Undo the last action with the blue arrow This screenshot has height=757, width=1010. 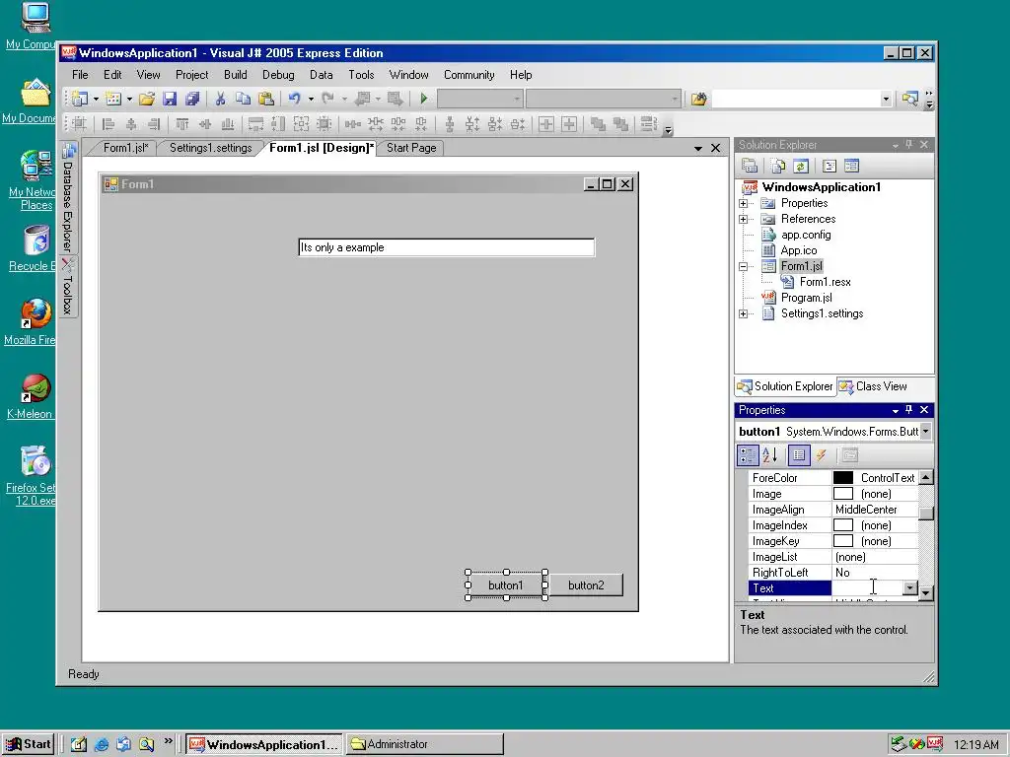click(294, 99)
